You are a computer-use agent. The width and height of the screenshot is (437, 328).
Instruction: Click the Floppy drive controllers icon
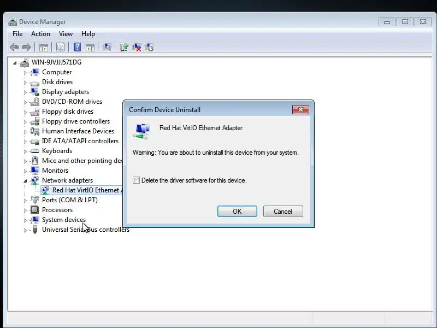pos(35,121)
